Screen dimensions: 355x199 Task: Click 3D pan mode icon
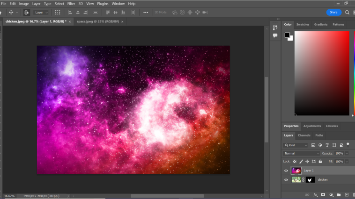click(190, 13)
